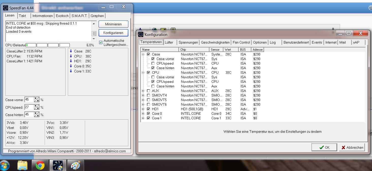The width and height of the screenshot is (372, 171).
Task: Click the Konfiguration title bar fan icon
Action: [x=141, y=34]
